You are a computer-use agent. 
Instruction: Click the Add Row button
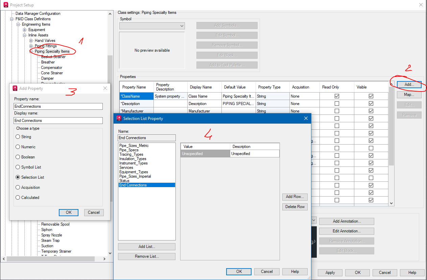(295, 197)
